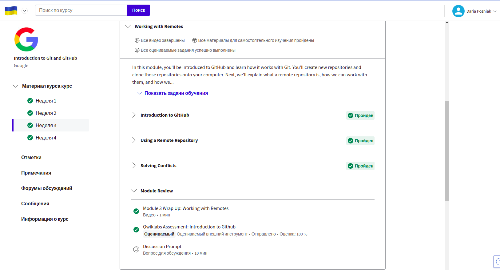This screenshot has height=270, width=500.
Task: Collapse the Материал курса section
Action: coord(15,86)
